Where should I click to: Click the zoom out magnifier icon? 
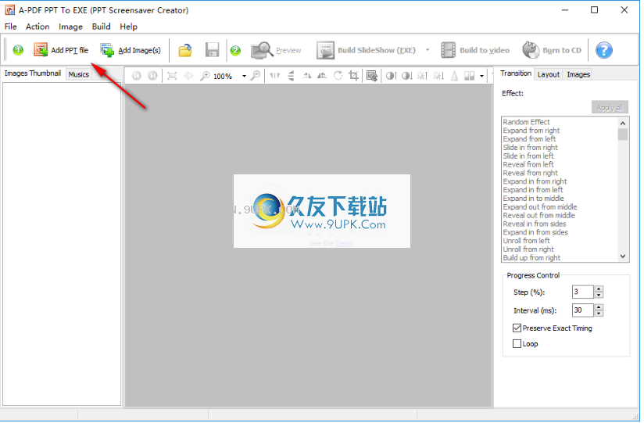coord(256,76)
